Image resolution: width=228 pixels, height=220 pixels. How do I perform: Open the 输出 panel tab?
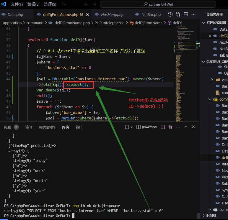[x=28, y=127]
